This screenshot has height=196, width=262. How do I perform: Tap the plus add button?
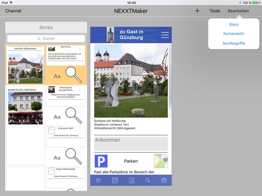tap(197, 11)
